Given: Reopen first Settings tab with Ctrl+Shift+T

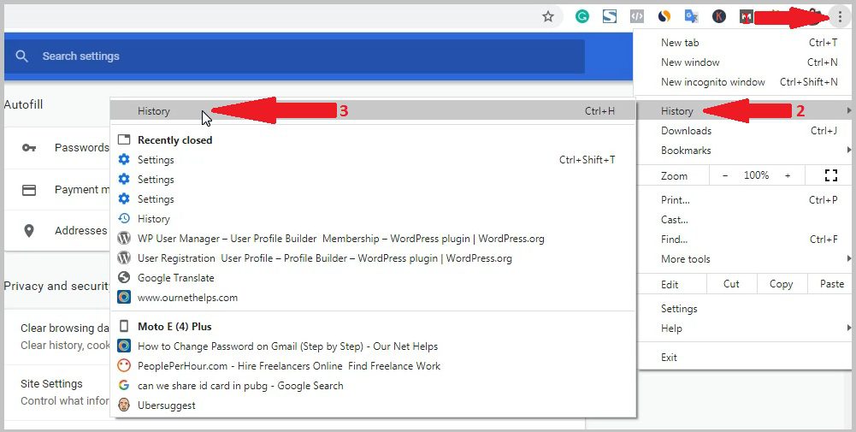Looking at the screenshot, I should (x=374, y=159).
